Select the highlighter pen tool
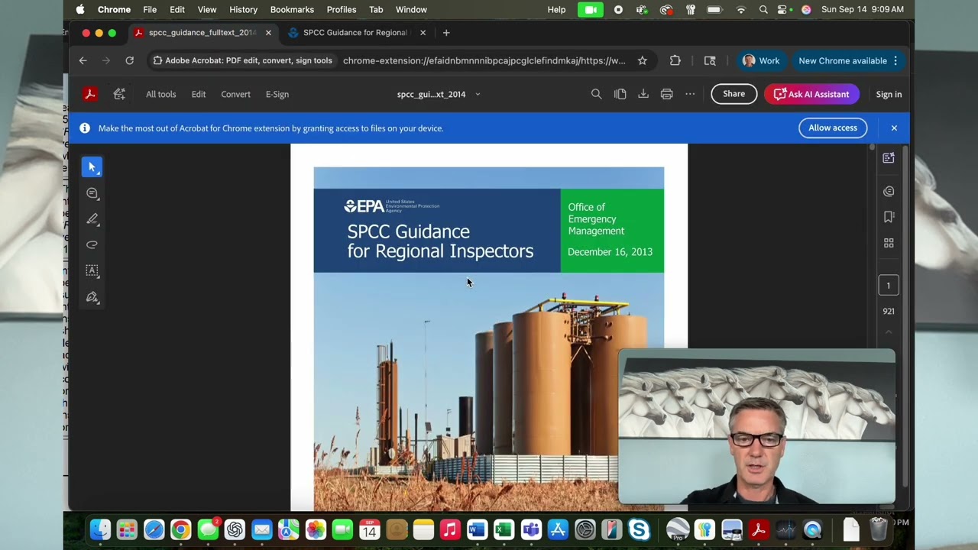The height and width of the screenshot is (550, 978). pyautogui.click(x=92, y=219)
